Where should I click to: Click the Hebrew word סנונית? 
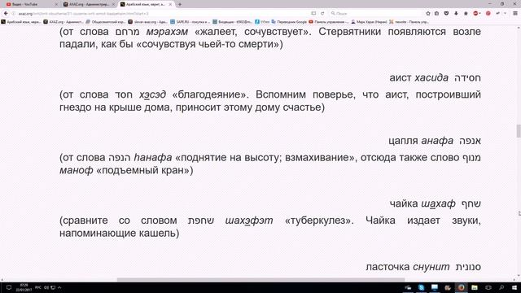468,267
